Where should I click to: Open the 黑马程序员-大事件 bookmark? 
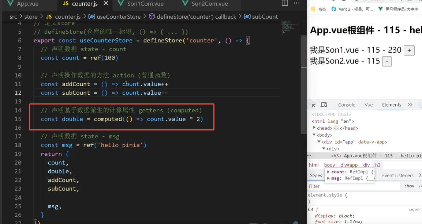click(x=398, y=9)
